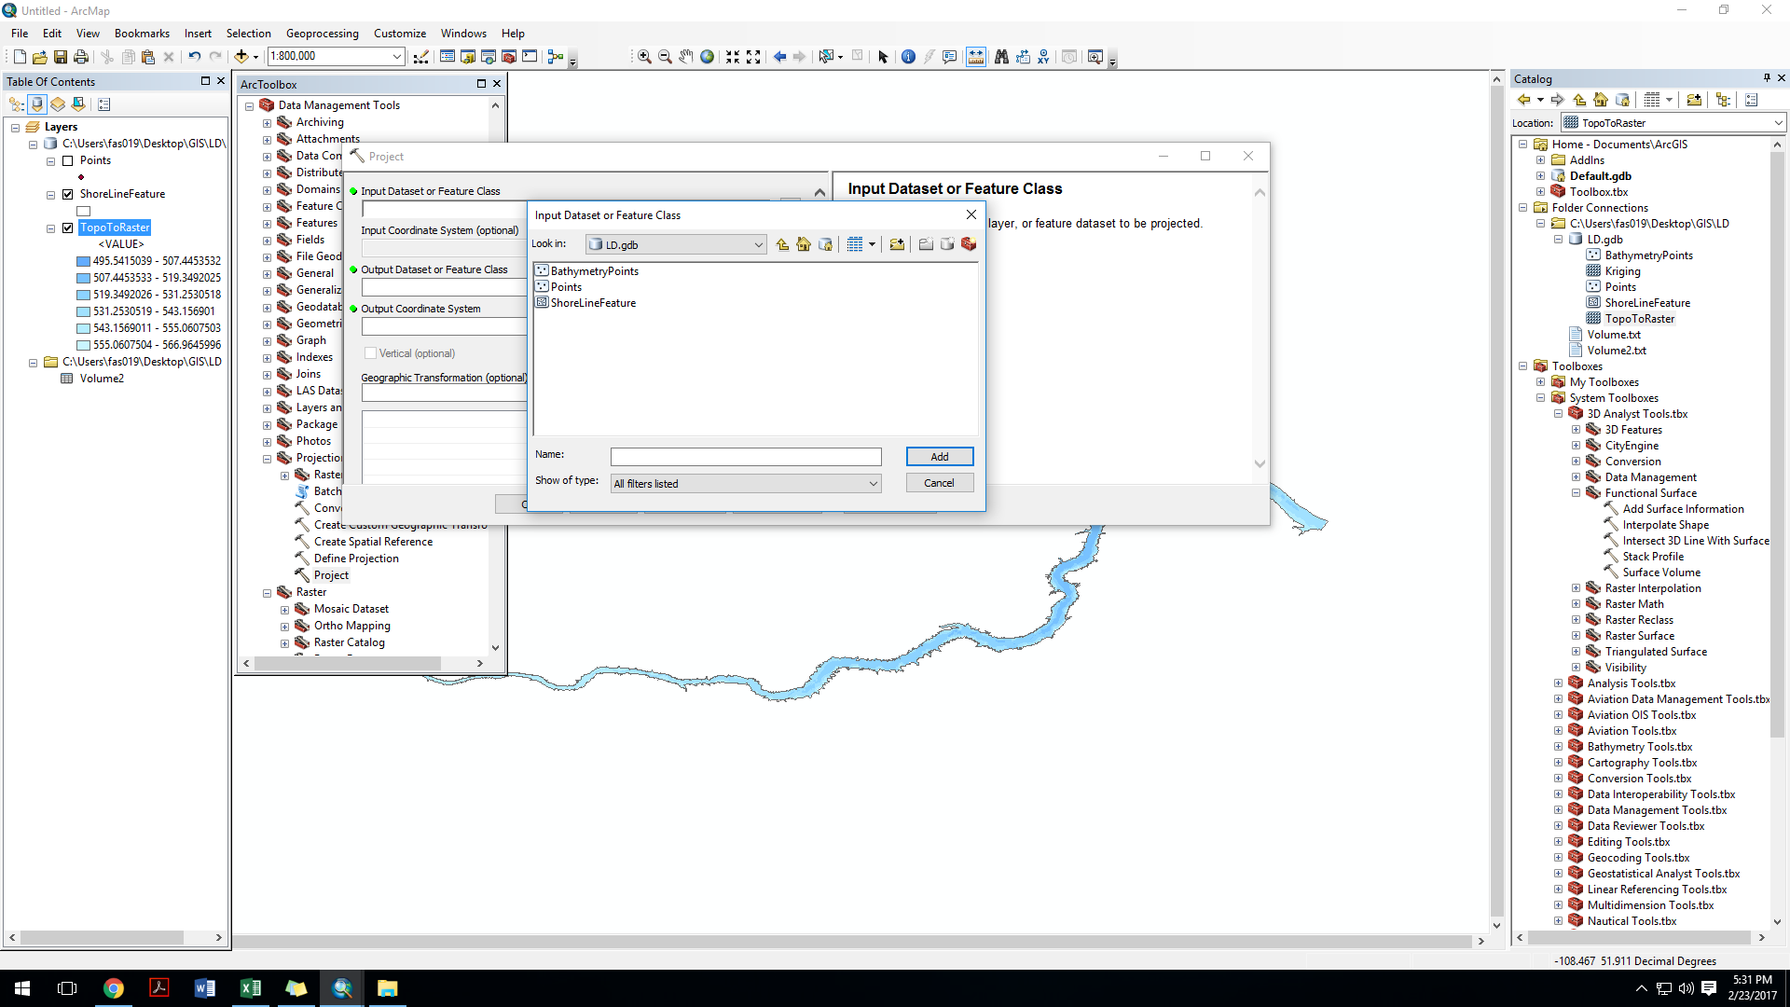The image size is (1790, 1007).
Task: Click the Find binoculars icon
Action: coord(1001,57)
